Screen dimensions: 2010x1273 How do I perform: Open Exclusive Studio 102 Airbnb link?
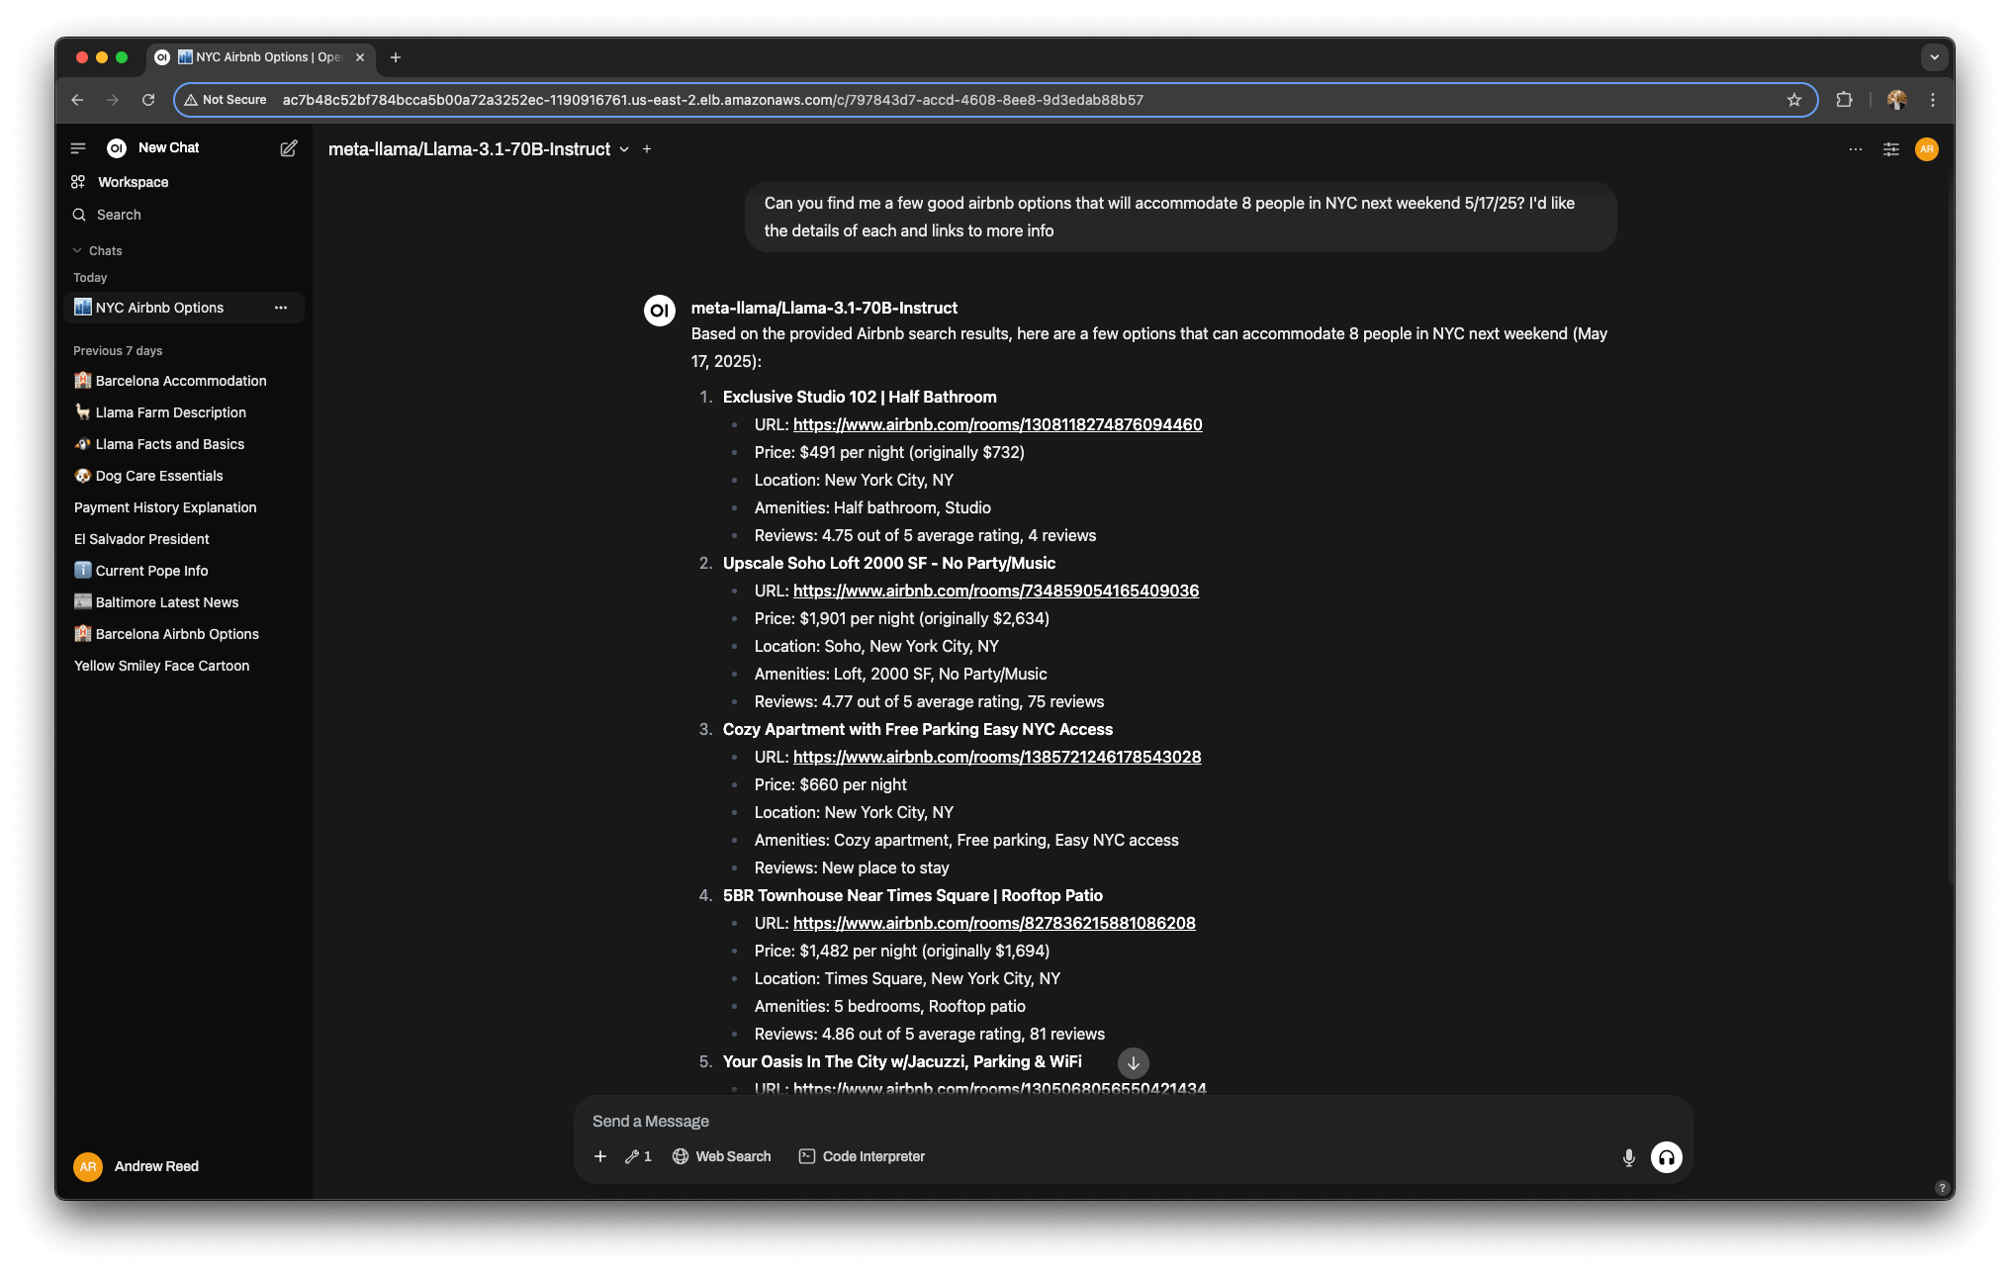pos(997,424)
